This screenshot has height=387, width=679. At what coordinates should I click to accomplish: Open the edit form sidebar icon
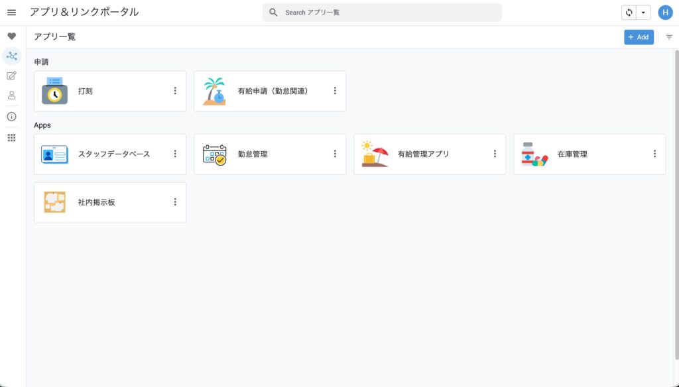coord(11,76)
